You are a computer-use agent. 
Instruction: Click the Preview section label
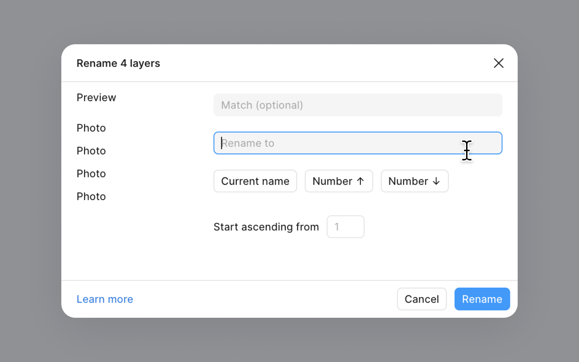[96, 98]
